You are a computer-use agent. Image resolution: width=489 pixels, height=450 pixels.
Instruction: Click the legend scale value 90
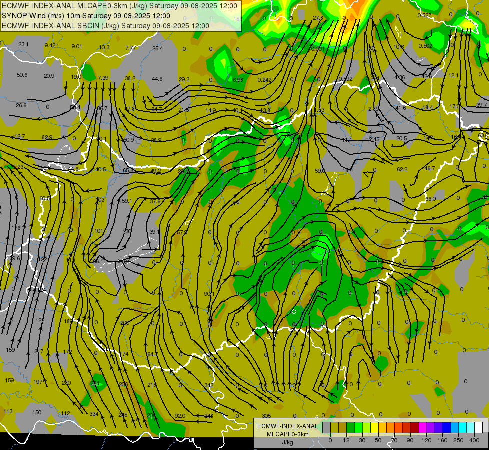coord(410,440)
